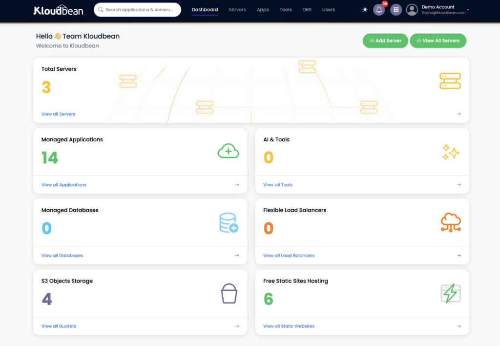This screenshot has height=346, width=500.
Task: Click the database plus icon in Managed Databases
Action: [x=229, y=223]
